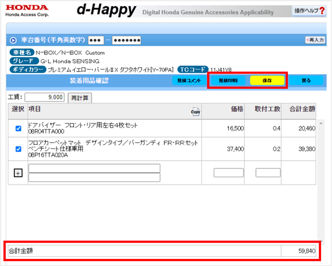This screenshot has height=266, width=332.
Task: Click the 0.4 labor hours value
Action: (276, 129)
